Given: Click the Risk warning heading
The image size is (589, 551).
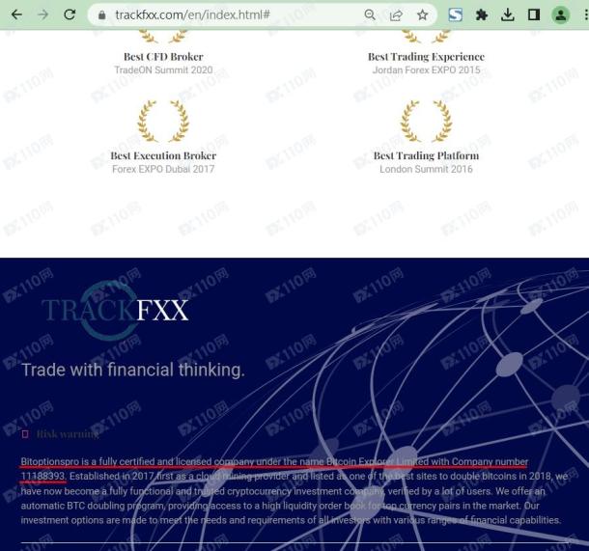Looking at the screenshot, I should pos(68,434).
